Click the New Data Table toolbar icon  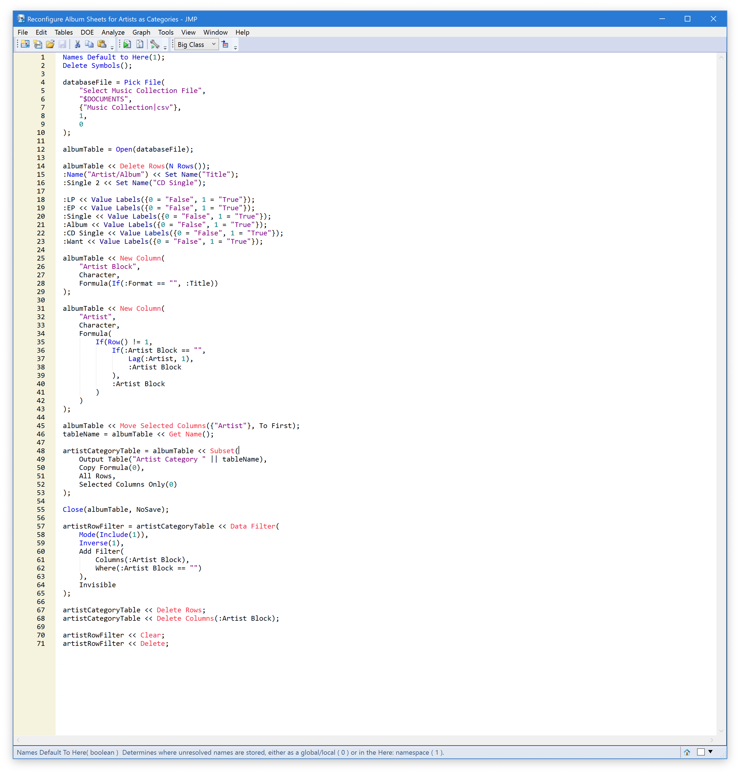pyautogui.click(x=25, y=44)
